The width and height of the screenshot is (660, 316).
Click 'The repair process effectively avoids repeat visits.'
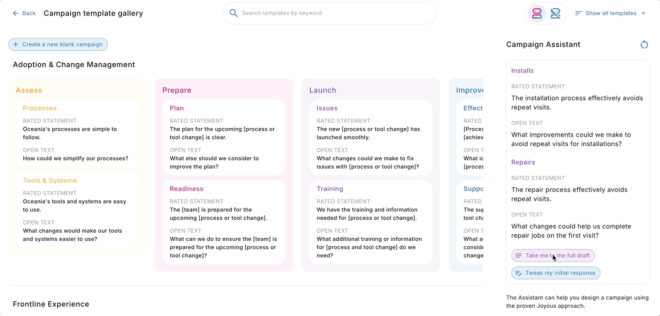tap(569, 194)
